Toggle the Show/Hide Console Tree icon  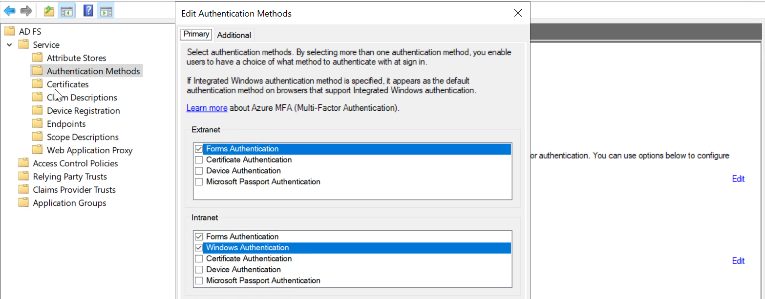click(66, 10)
